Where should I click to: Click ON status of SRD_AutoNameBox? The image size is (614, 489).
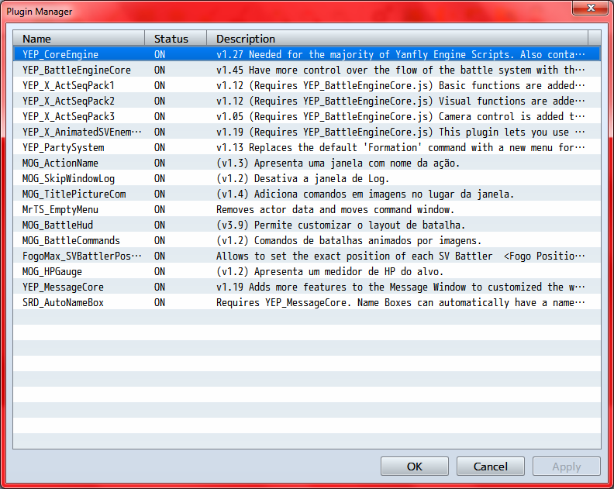[x=160, y=302]
